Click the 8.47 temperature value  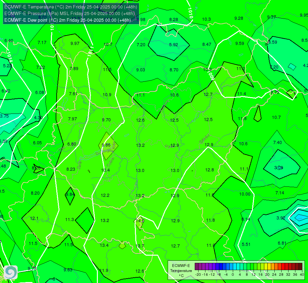pos(207,44)
